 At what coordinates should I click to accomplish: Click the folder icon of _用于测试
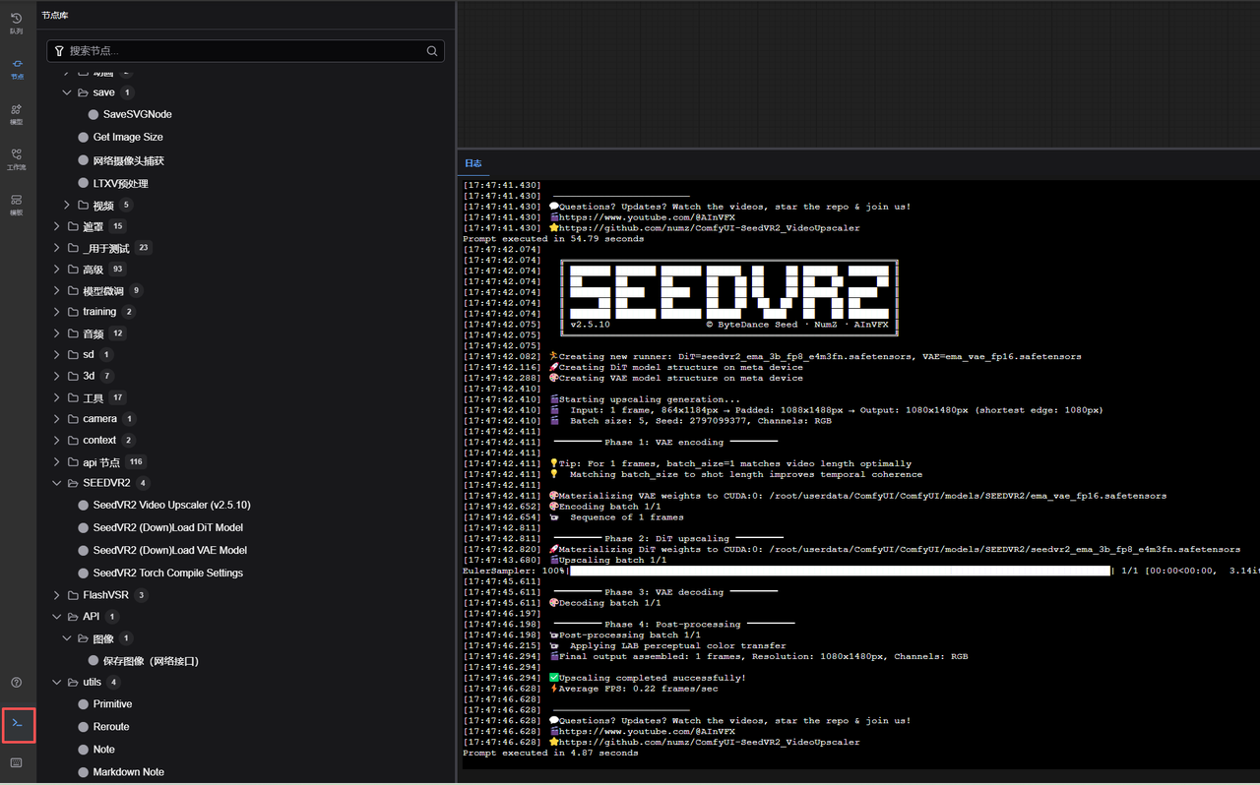click(74, 248)
